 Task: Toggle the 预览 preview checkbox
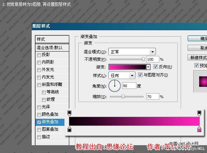(196, 65)
